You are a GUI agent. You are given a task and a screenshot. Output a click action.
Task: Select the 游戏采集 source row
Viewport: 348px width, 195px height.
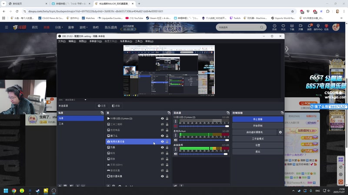138,170
